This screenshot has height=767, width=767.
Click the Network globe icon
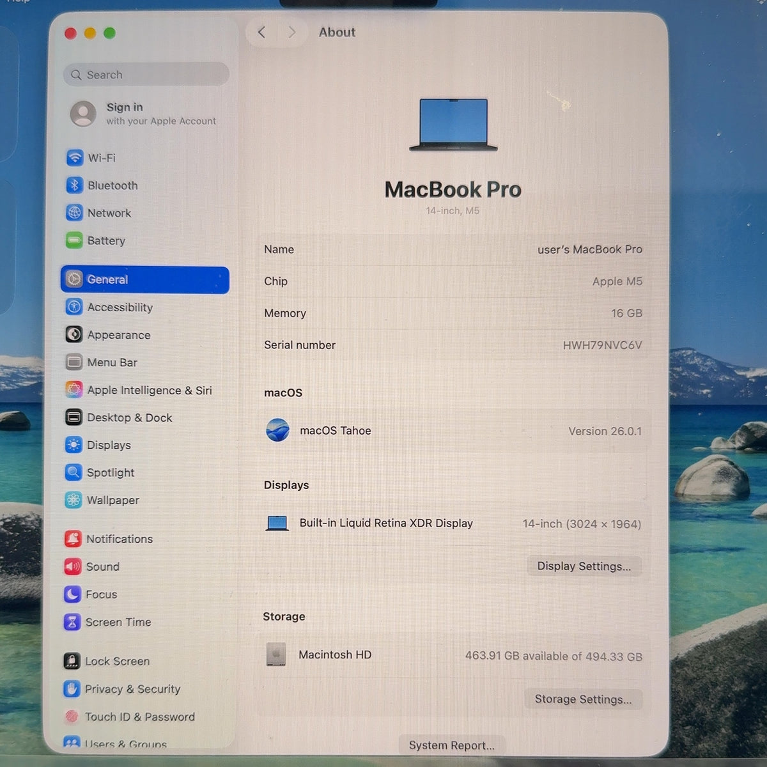(x=75, y=213)
